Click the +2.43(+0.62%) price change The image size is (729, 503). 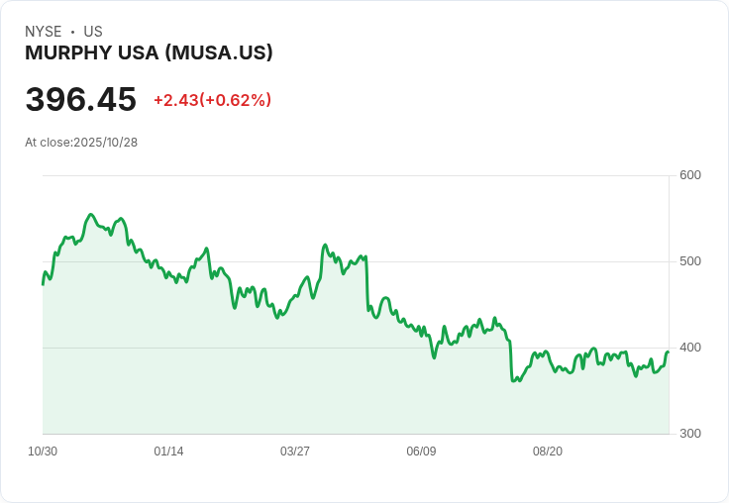pos(212,100)
